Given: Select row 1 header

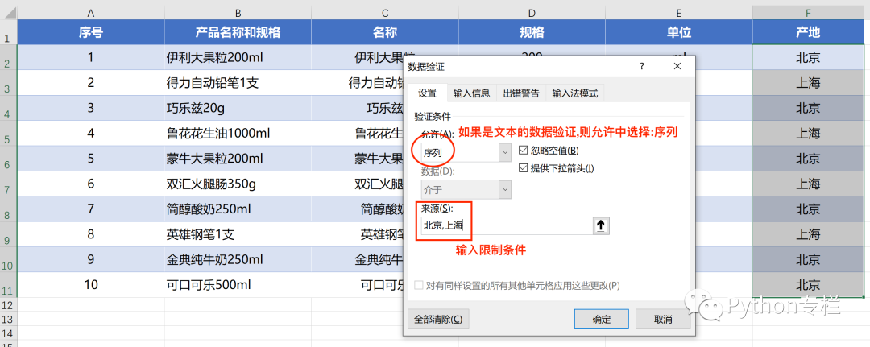Looking at the screenshot, I should point(8,32).
